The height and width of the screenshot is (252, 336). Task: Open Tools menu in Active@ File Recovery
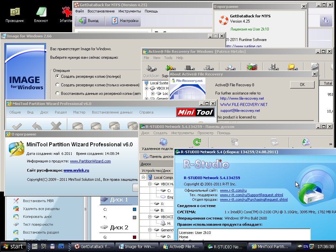(x=168, y=58)
